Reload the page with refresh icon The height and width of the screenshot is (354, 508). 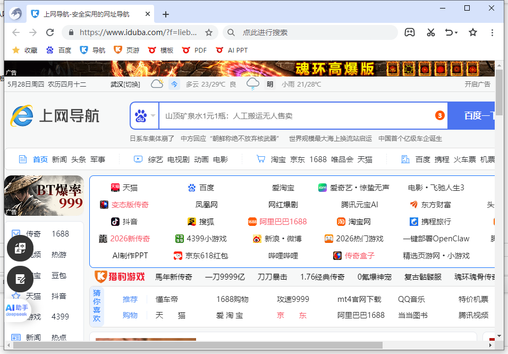point(50,32)
